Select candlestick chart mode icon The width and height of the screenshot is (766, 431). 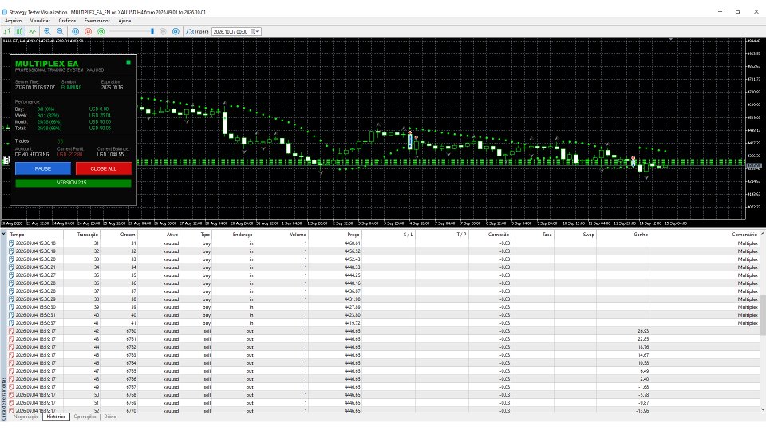(x=19, y=31)
